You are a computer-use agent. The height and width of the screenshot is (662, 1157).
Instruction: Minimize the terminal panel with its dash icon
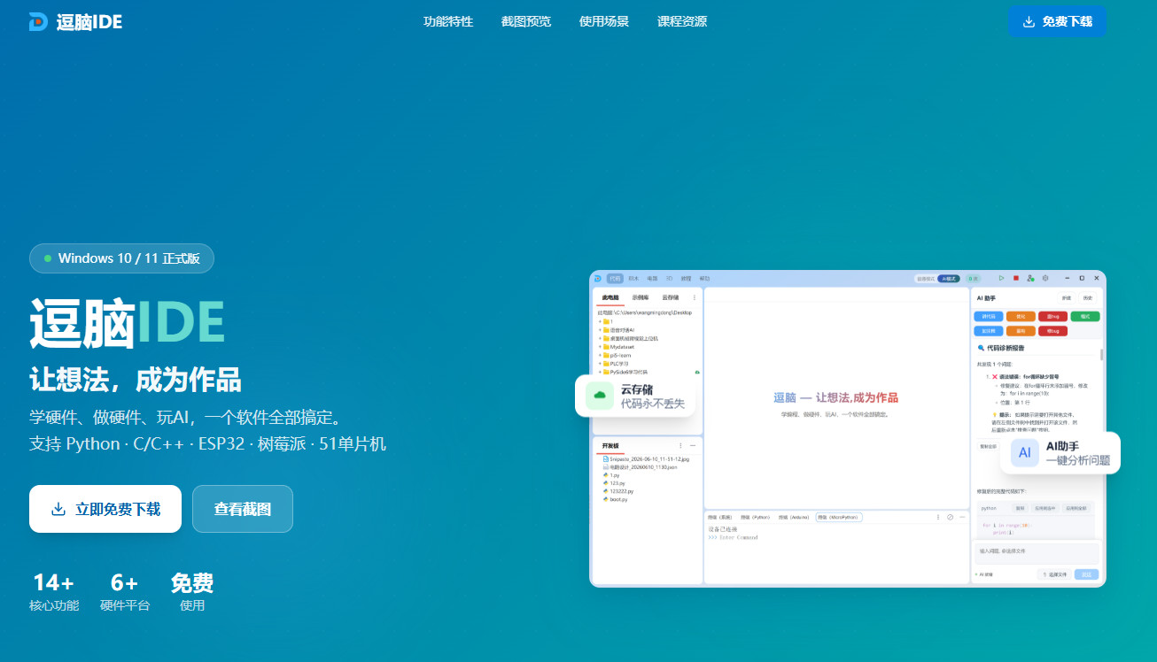click(x=961, y=517)
